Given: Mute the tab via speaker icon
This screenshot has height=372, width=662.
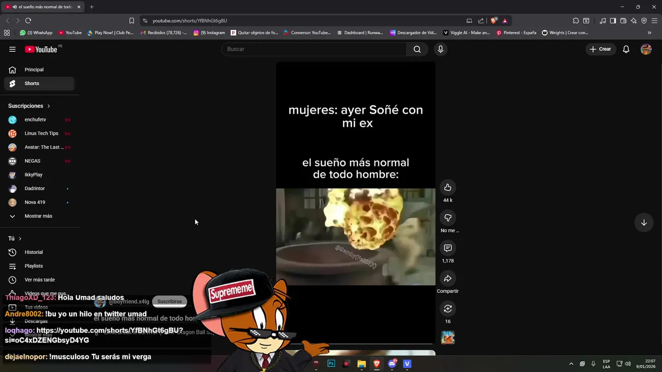Looking at the screenshot, I should coord(14,7).
